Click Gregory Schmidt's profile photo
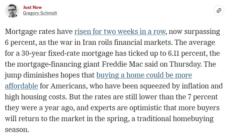The image size is (228, 136). tap(12, 11)
